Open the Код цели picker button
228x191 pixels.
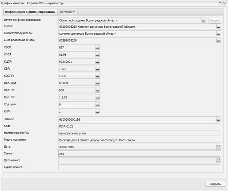click(x=97, y=105)
